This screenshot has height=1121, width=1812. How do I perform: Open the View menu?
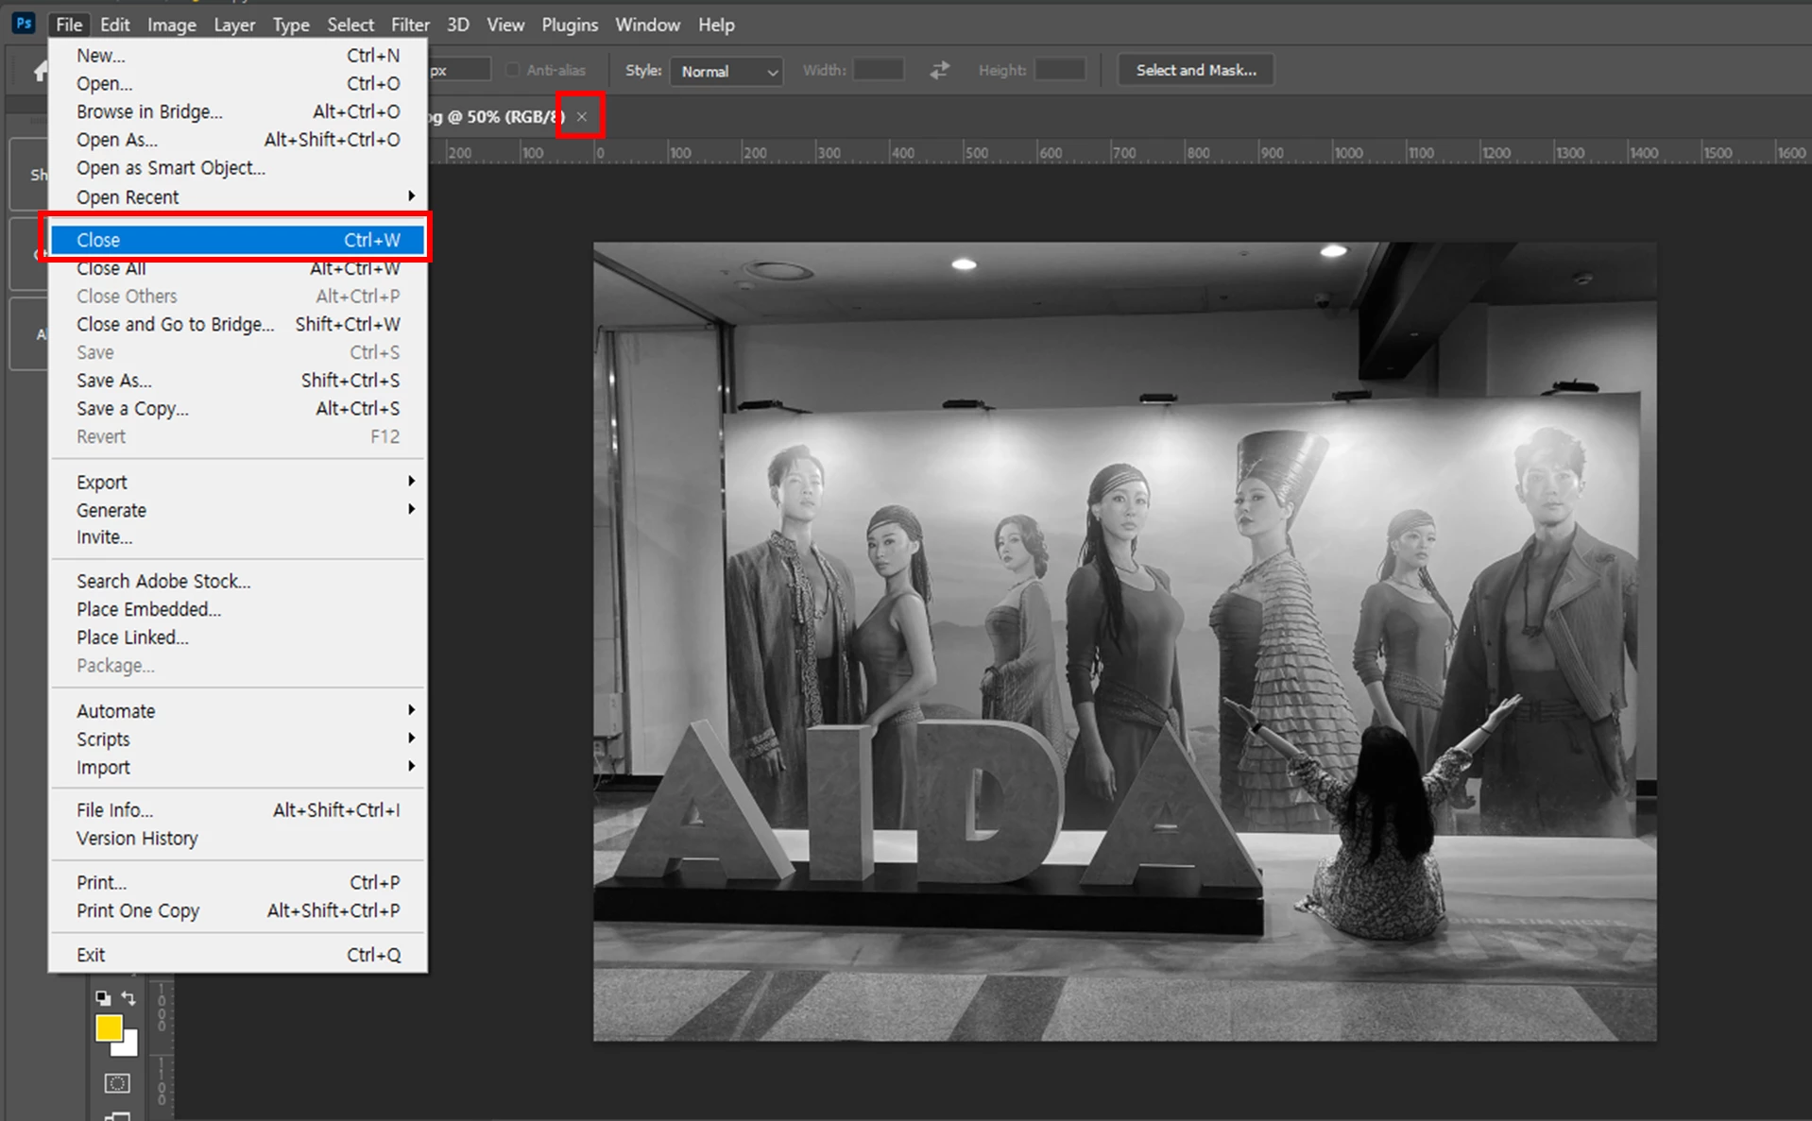coord(505,25)
